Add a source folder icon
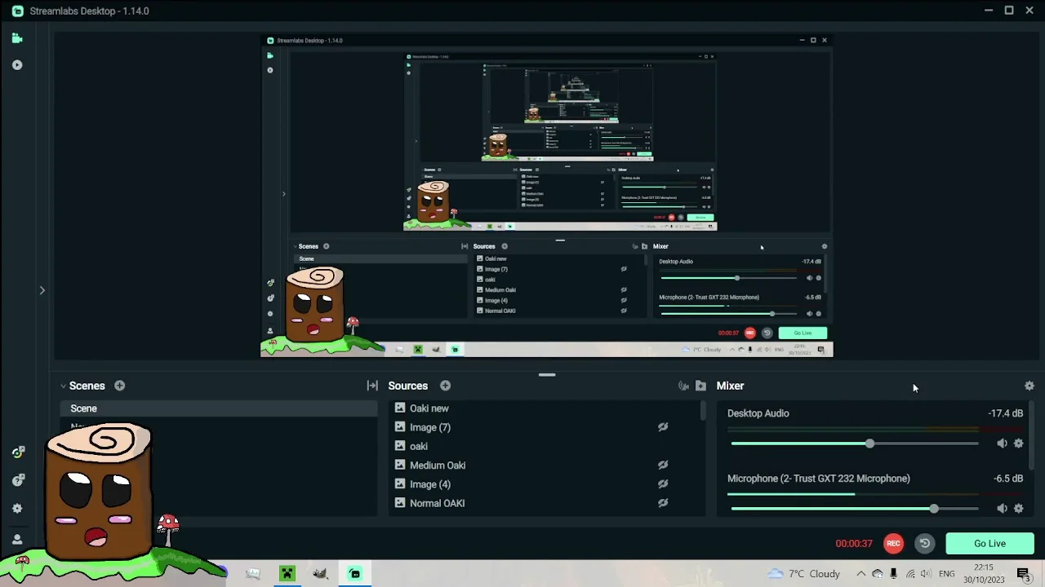The image size is (1045, 587). pyautogui.click(x=700, y=386)
